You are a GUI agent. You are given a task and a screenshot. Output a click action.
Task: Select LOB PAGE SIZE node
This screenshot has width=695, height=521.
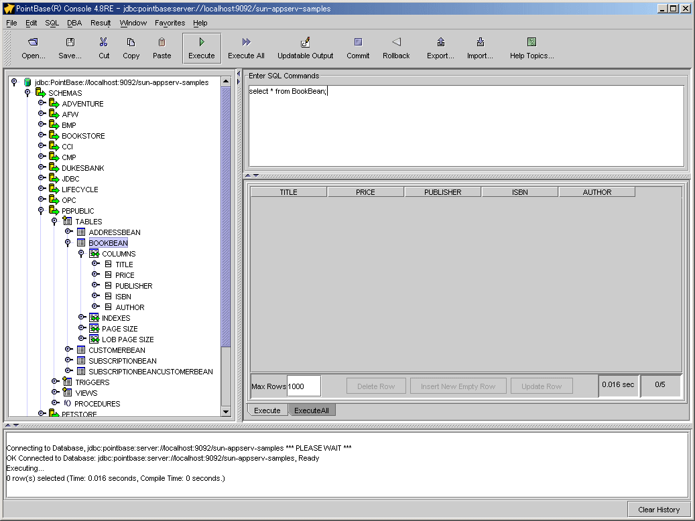click(x=127, y=340)
